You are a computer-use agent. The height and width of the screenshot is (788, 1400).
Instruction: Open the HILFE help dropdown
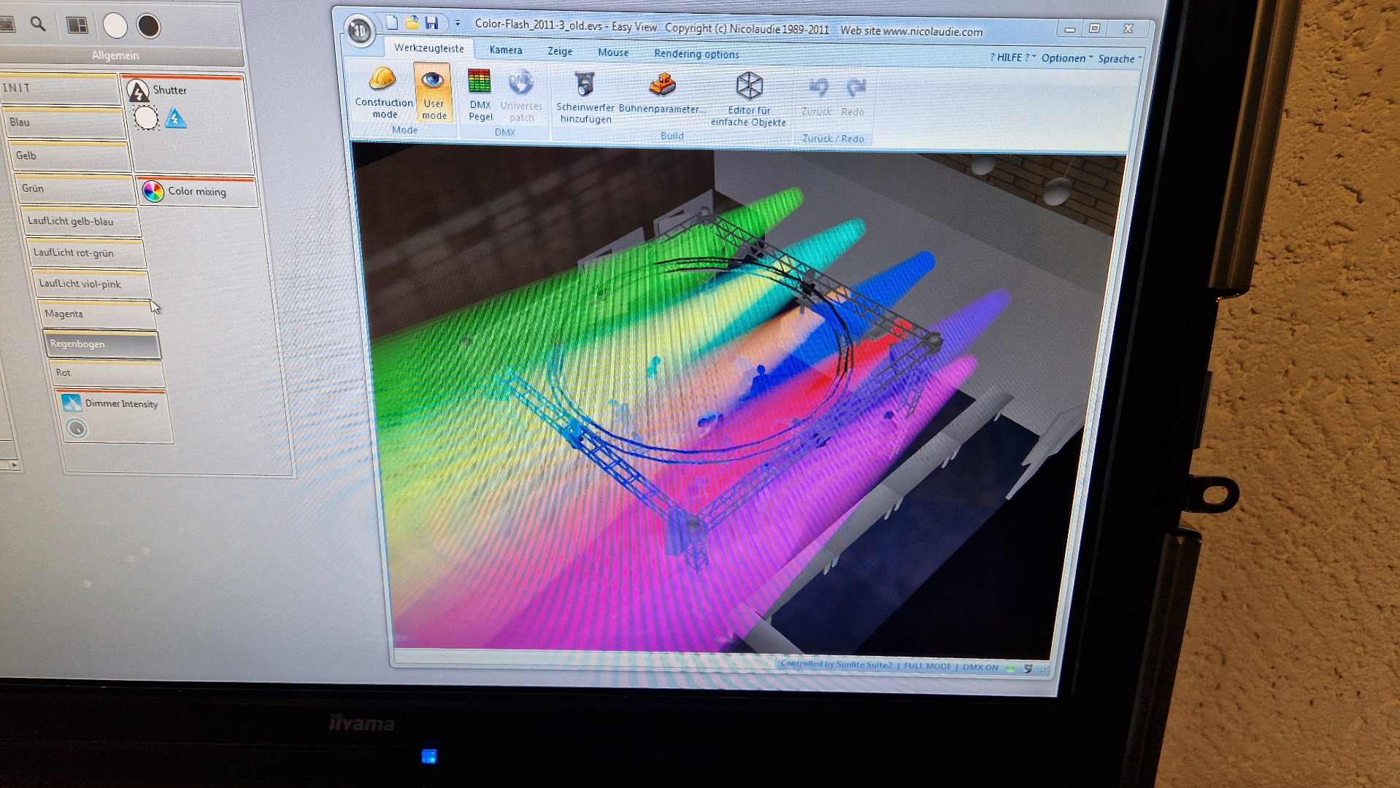tap(1012, 58)
